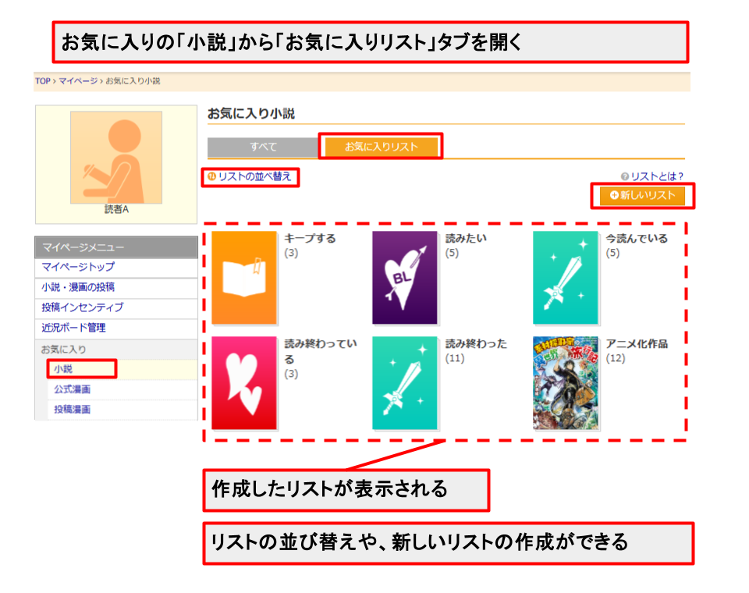This screenshot has height=593, width=749.
Task: Open the リストとは? help link
Action: coord(659,176)
